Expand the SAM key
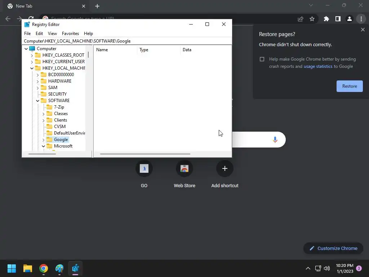Screen dimensions: 369x277 37,88
